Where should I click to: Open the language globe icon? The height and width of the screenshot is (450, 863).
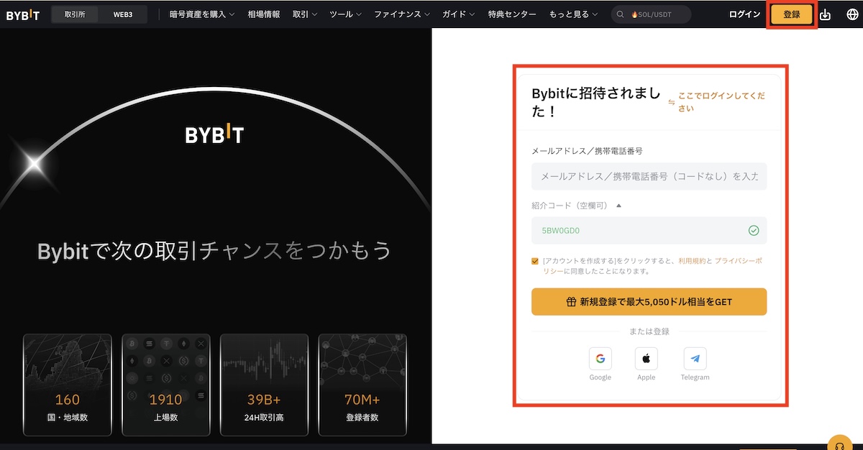[852, 14]
